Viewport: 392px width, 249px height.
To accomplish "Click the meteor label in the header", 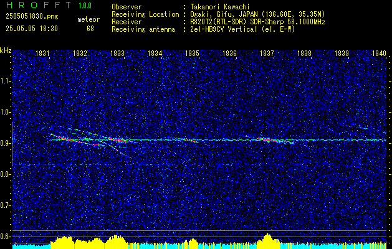I will click(88, 19).
